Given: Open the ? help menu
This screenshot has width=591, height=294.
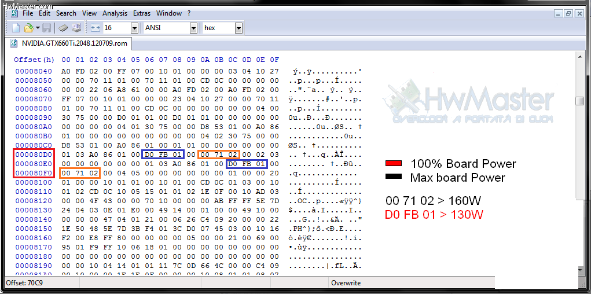Looking at the screenshot, I should pyautogui.click(x=189, y=13).
